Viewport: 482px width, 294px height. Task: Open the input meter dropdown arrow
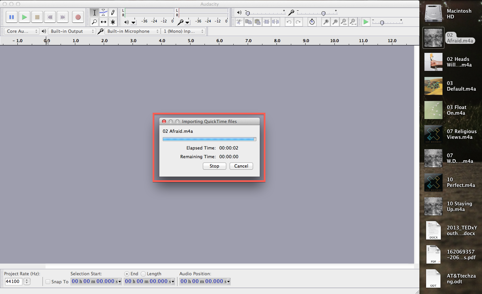(x=187, y=22)
